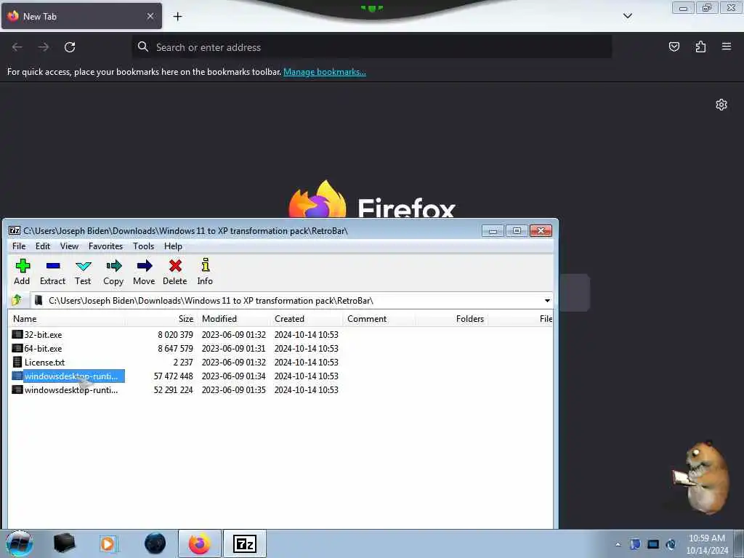This screenshot has width=744, height=558.
Task: Click size value 2 237
Action: [183, 363]
